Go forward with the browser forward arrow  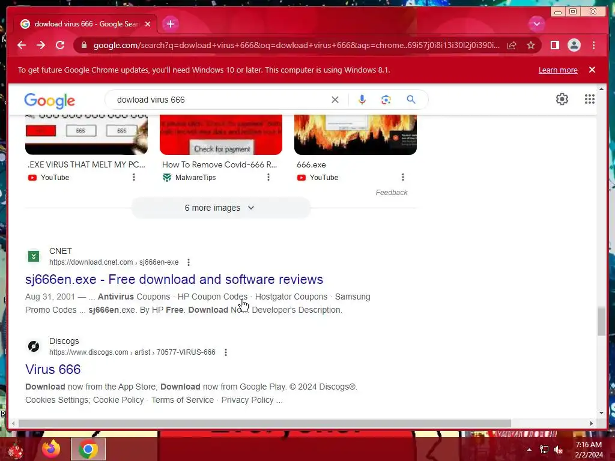point(41,45)
